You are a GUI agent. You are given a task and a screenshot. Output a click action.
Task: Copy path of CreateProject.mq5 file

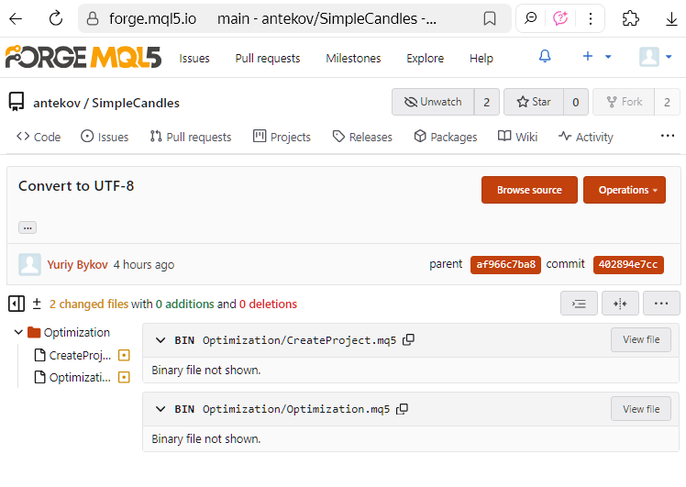(409, 339)
